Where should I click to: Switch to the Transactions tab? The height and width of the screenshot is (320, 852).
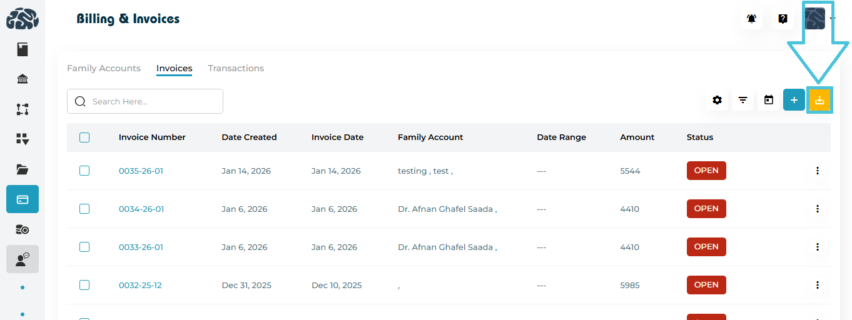(x=236, y=68)
